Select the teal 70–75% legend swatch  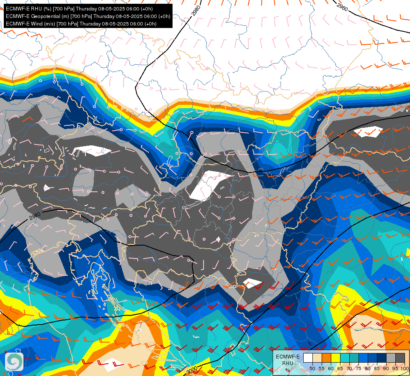pyautogui.click(x=354, y=358)
